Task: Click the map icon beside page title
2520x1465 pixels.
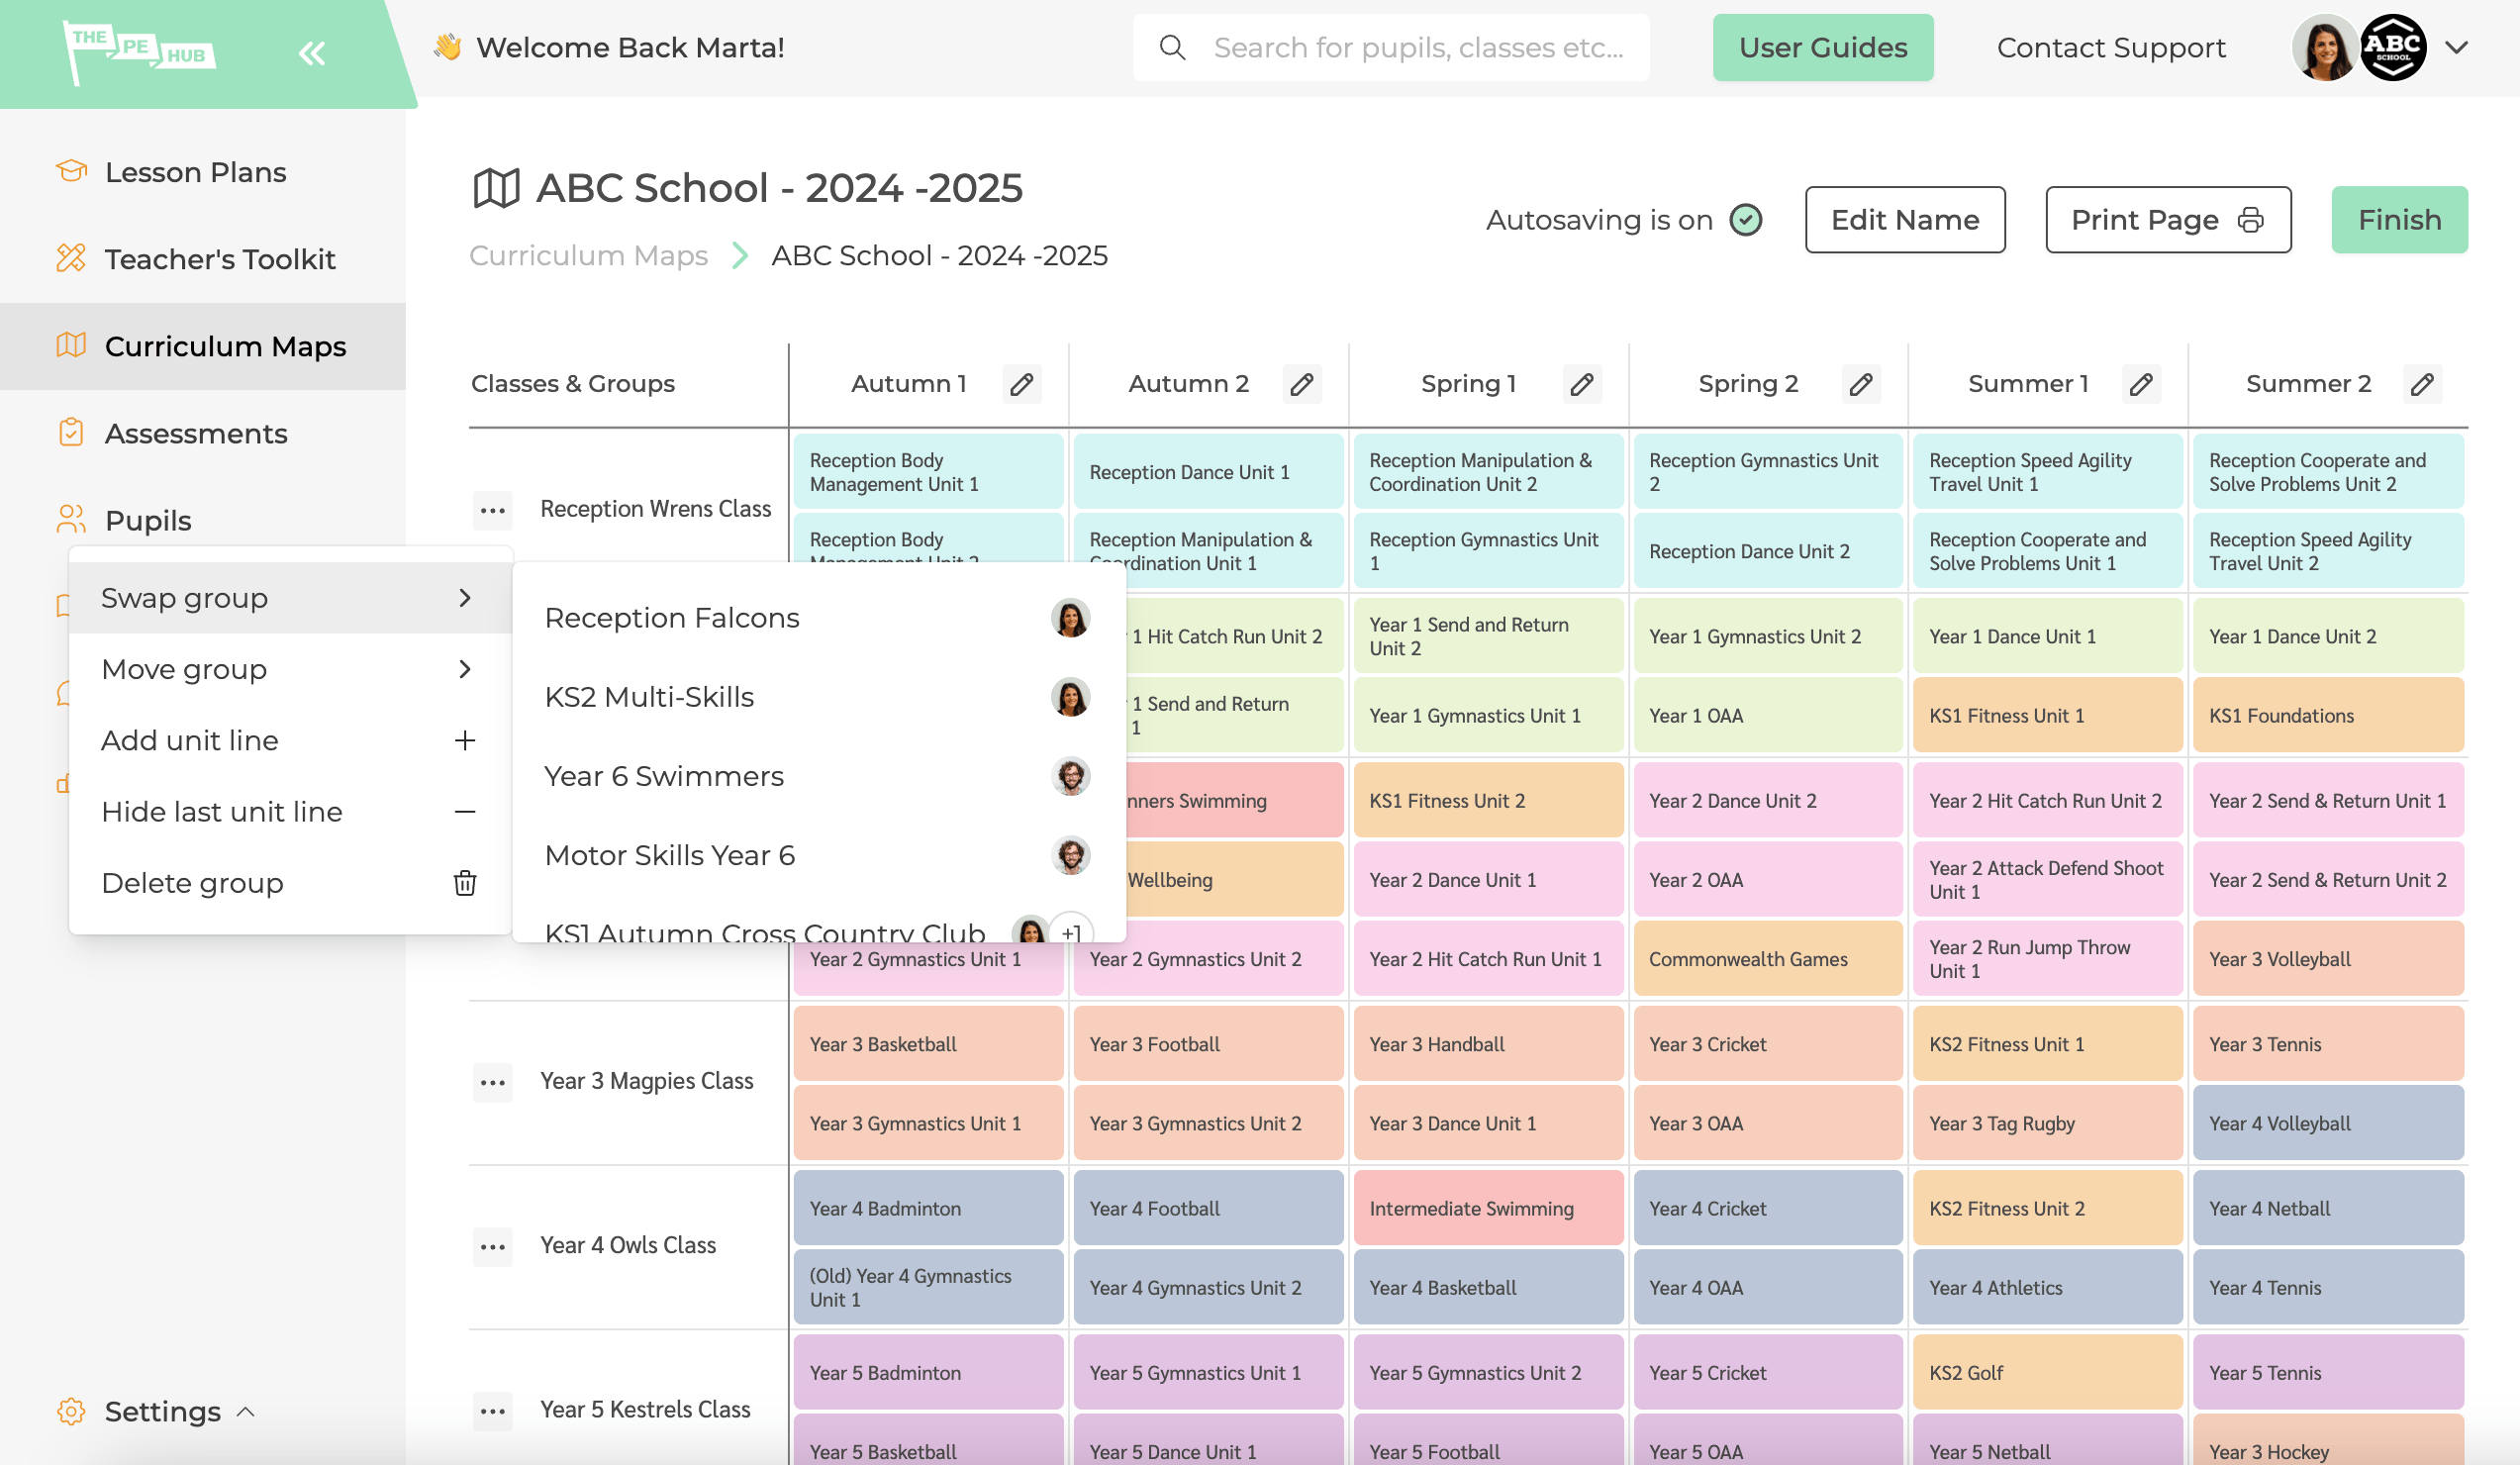Action: [x=496, y=188]
